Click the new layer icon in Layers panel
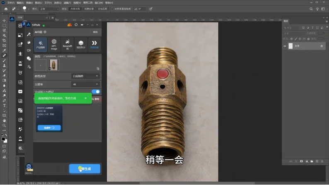This screenshot has width=329, height=185. [x=317, y=161]
